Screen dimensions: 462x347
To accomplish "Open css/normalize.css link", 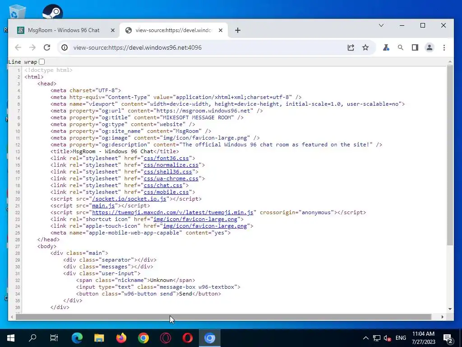I will pyautogui.click(x=171, y=165).
